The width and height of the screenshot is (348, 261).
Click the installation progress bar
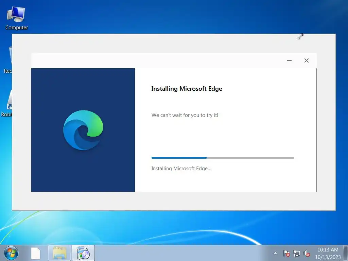tap(223, 158)
